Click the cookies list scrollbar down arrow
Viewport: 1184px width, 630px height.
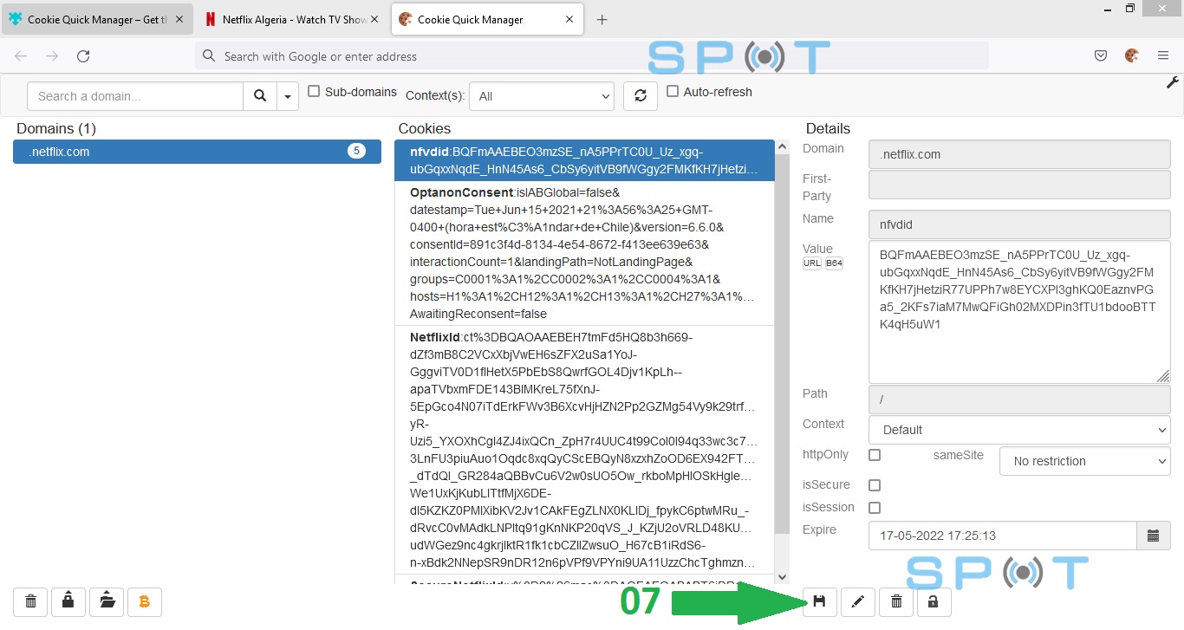point(782,576)
